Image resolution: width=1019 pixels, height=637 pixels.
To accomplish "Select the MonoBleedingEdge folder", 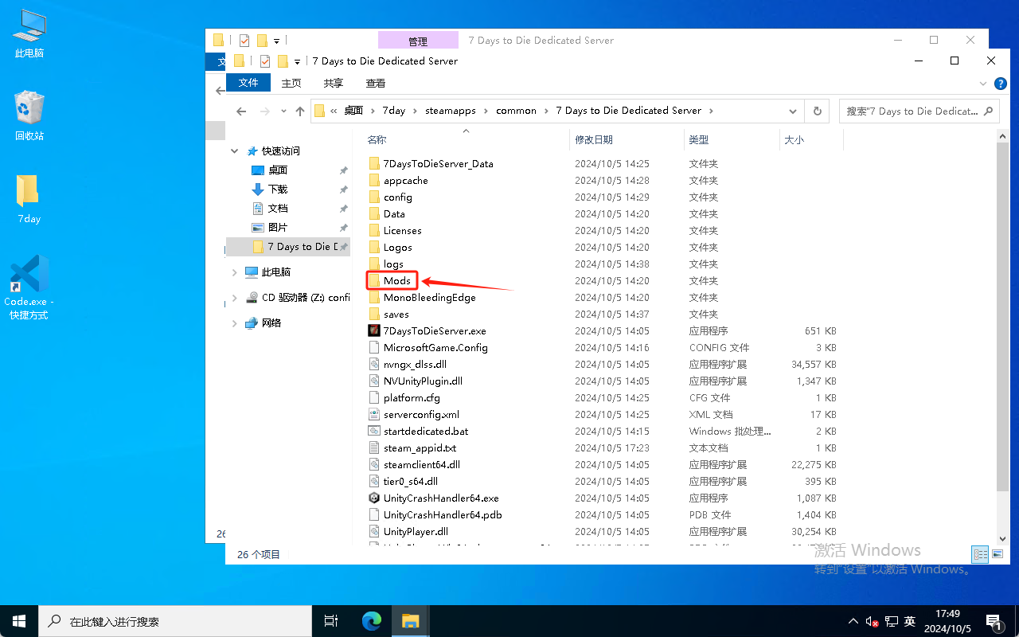I will (x=429, y=297).
